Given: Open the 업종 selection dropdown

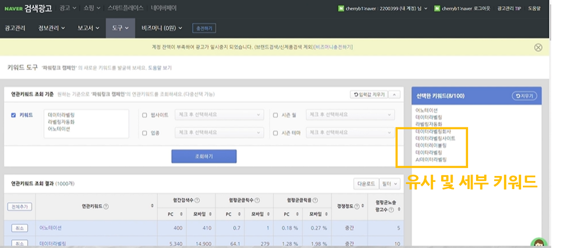Looking at the screenshot, I should (219, 132).
